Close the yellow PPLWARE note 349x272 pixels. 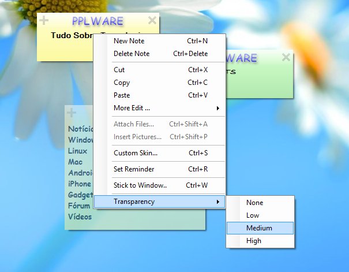[x=152, y=21]
